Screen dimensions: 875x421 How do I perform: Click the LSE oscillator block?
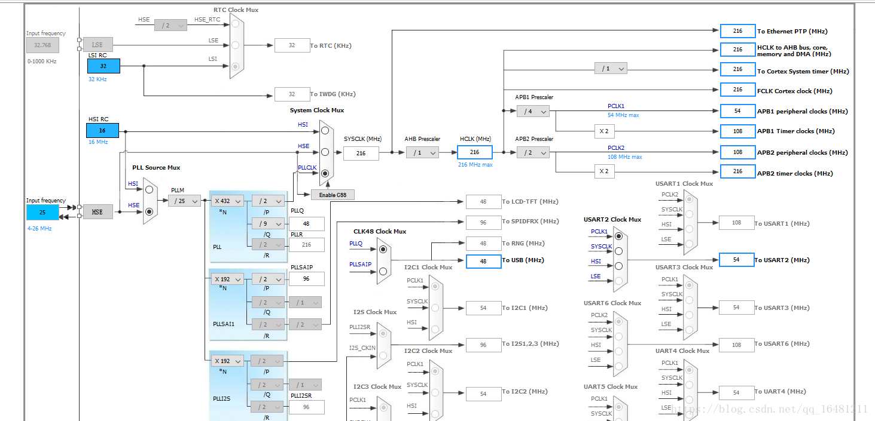97,45
